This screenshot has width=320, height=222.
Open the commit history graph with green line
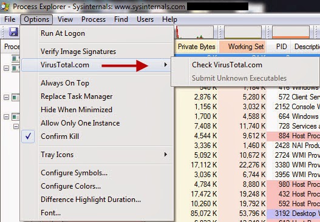point(243,32)
